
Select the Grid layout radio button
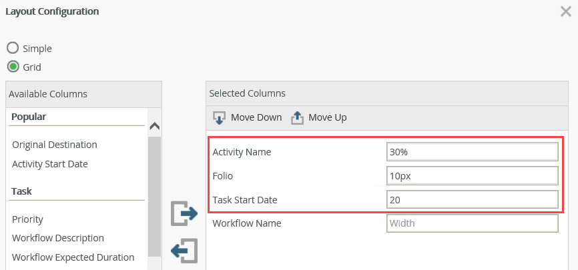click(x=13, y=67)
